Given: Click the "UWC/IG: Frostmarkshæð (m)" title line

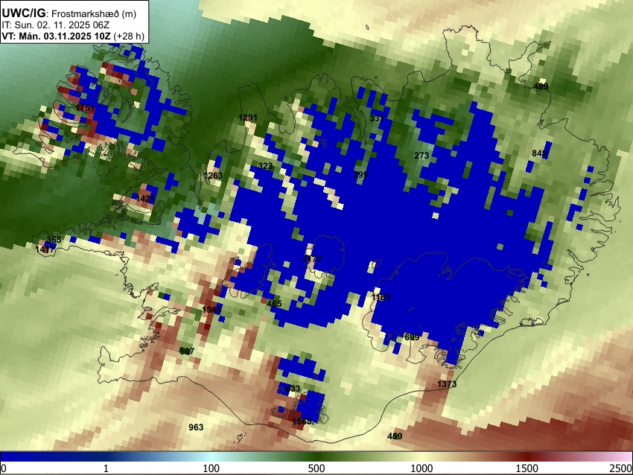Looking at the screenshot, I should 69,13.
